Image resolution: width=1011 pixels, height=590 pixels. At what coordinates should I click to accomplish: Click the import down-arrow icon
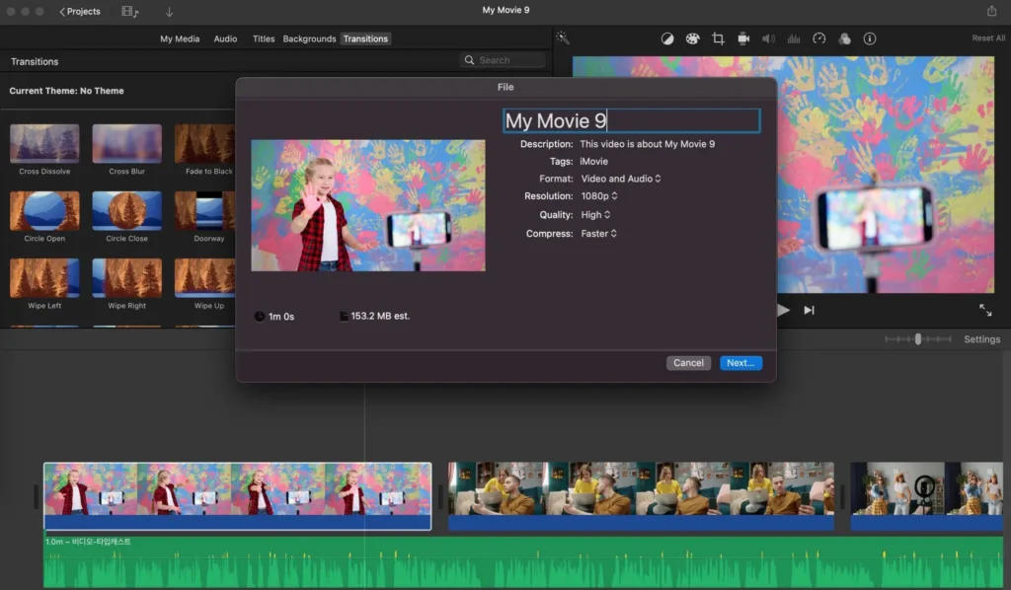(x=169, y=12)
